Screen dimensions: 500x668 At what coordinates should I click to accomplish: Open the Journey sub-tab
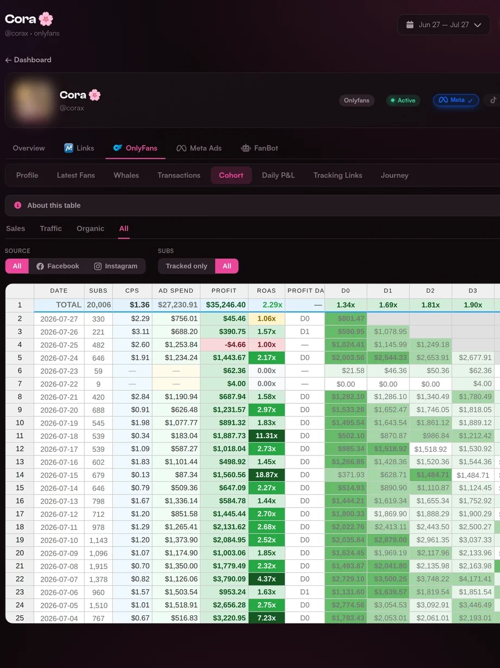tap(395, 175)
